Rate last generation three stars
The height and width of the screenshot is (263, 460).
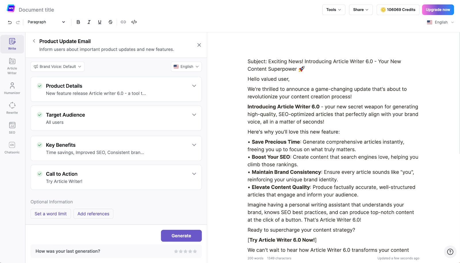pyautogui.click(x=185, y=251)
